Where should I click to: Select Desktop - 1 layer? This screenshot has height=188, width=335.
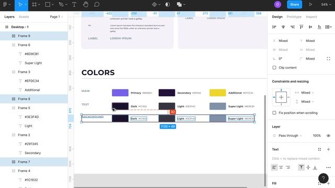click(x=33, y=27)
